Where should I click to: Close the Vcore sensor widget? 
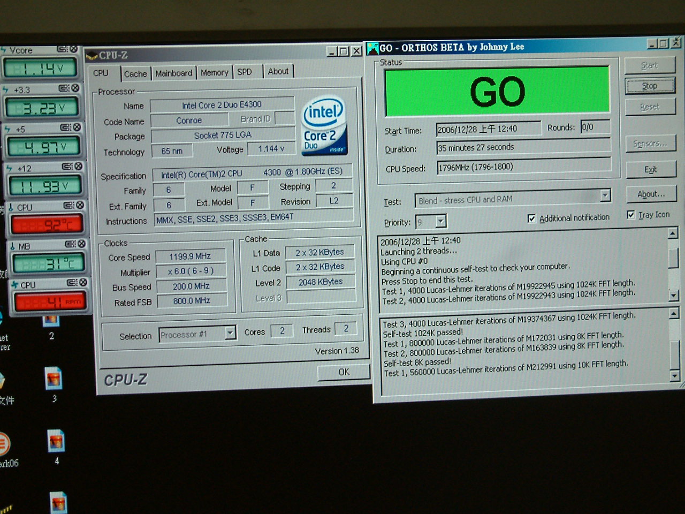[x=73, y=49]
